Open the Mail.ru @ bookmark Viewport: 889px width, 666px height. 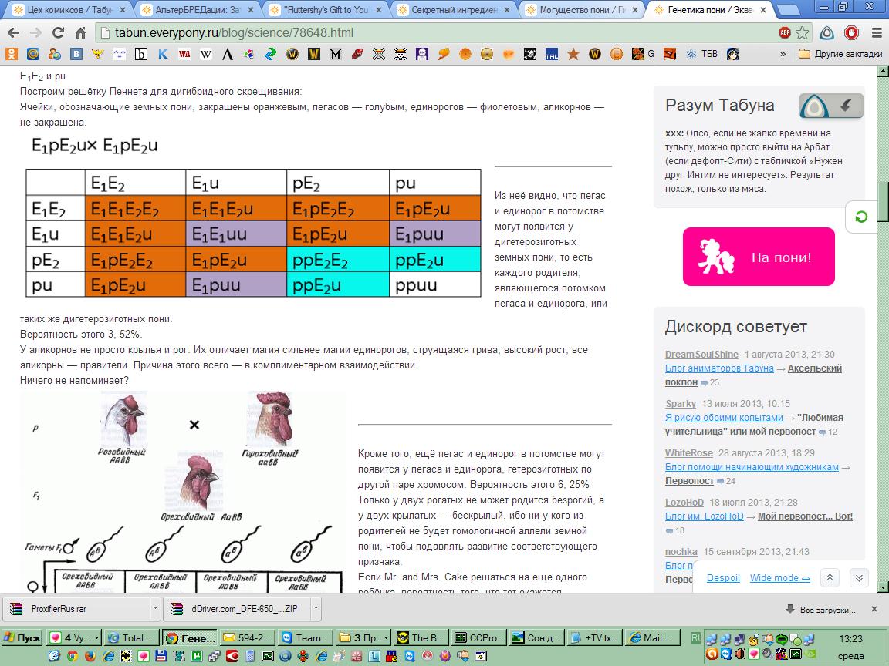point(33,54)
